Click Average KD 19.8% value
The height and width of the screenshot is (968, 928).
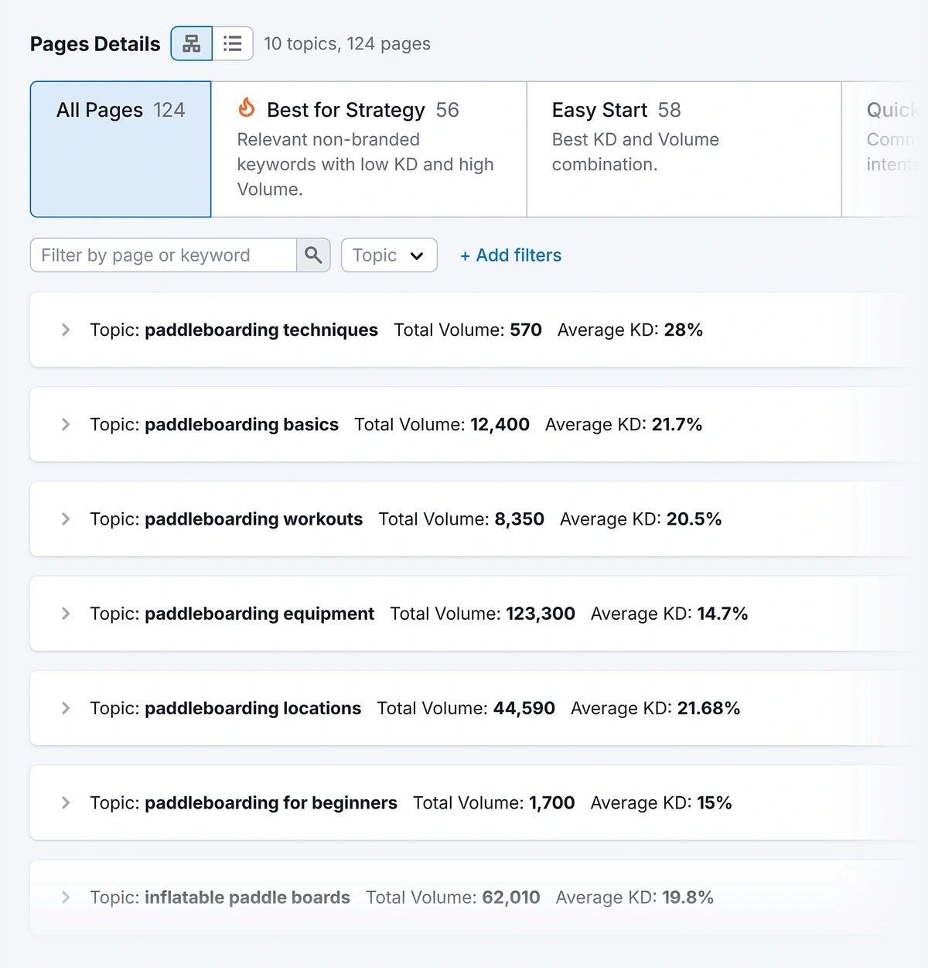click(688, 897)
